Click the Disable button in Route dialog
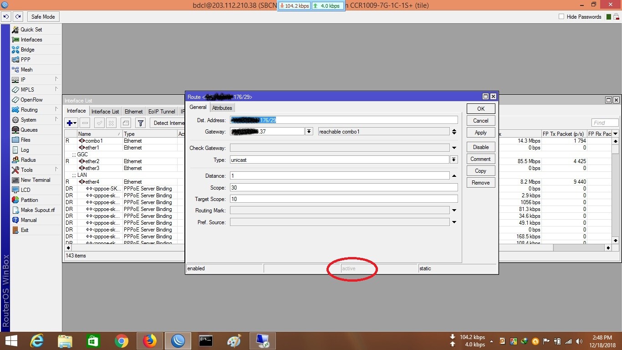Screen dimensions: 622x350 [481, 147]
